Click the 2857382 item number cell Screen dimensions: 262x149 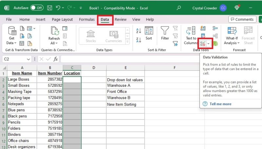coord(50,79)
